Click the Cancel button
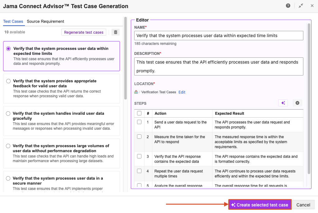The image size is (318, 213). 303,205
